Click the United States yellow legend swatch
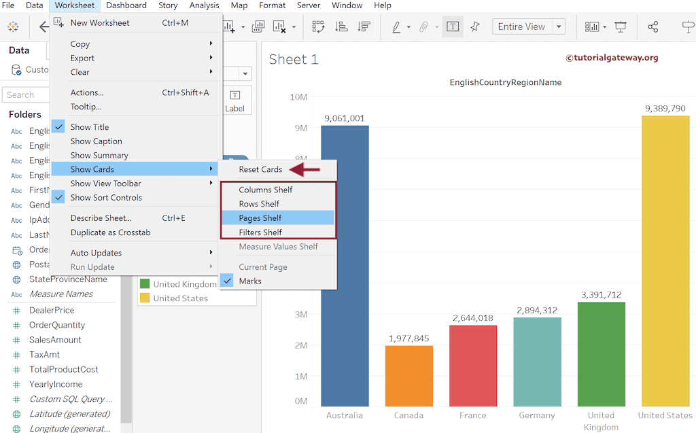 [x=145, y=298]
